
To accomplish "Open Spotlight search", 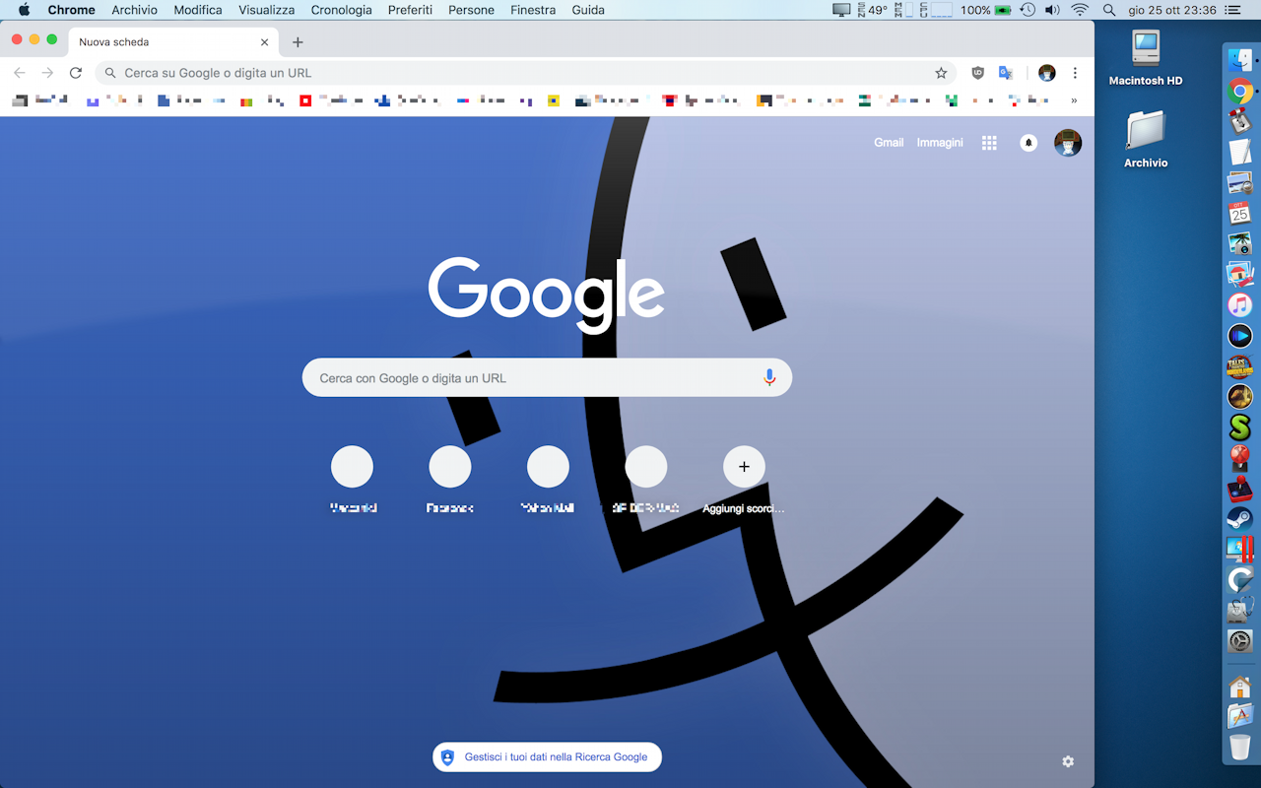I will 1109,10.
